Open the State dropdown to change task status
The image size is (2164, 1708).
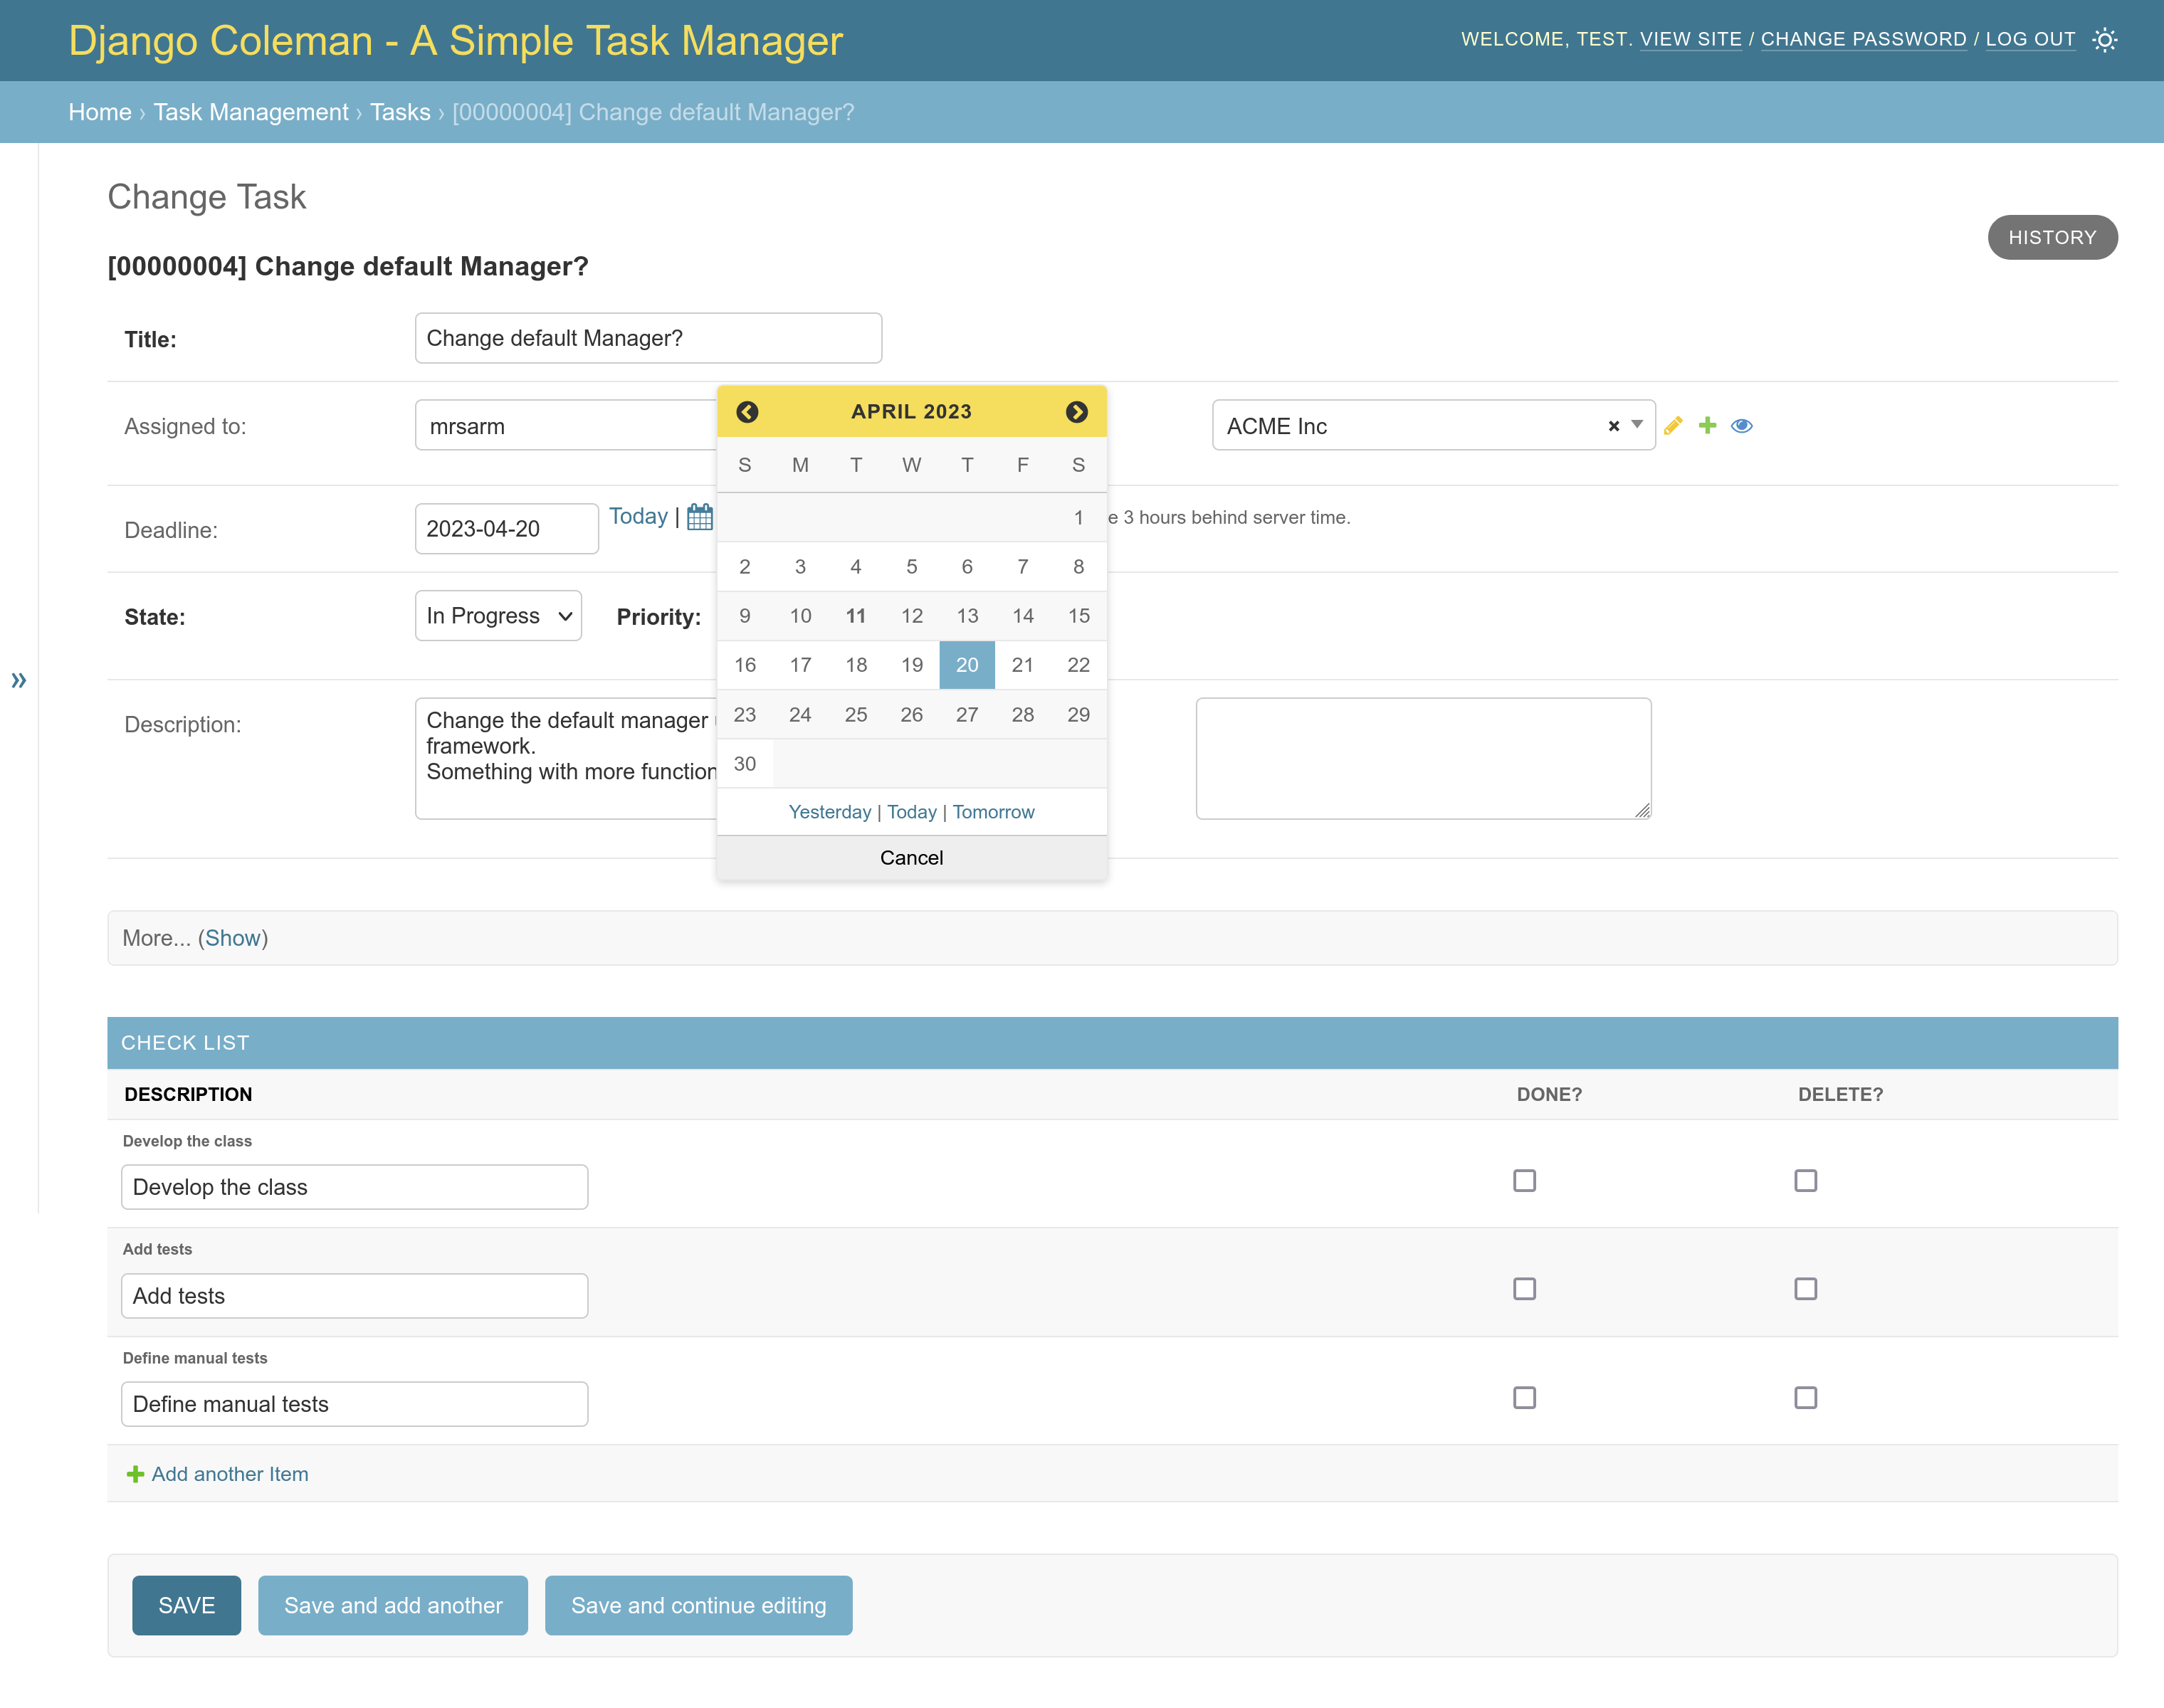(497, 616)
